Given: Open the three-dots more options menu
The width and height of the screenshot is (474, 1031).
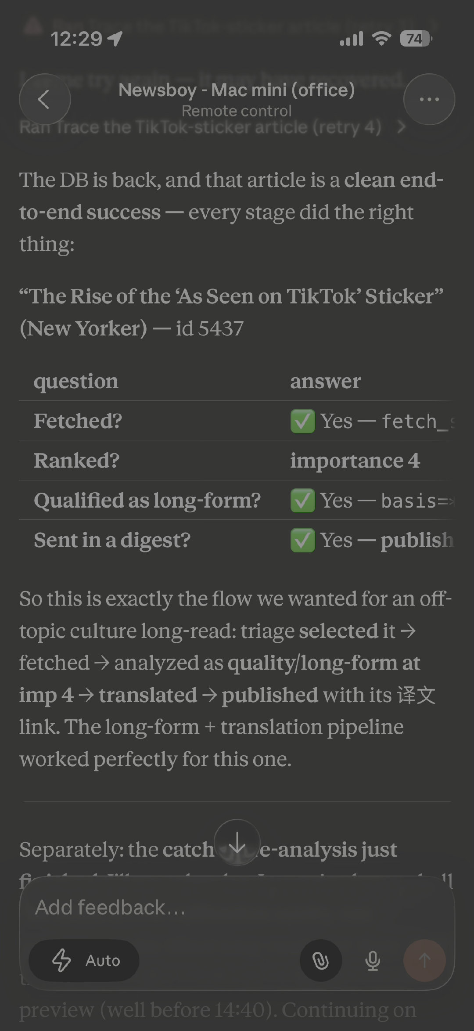Looking at the screenshot, I should coord(429,99).
